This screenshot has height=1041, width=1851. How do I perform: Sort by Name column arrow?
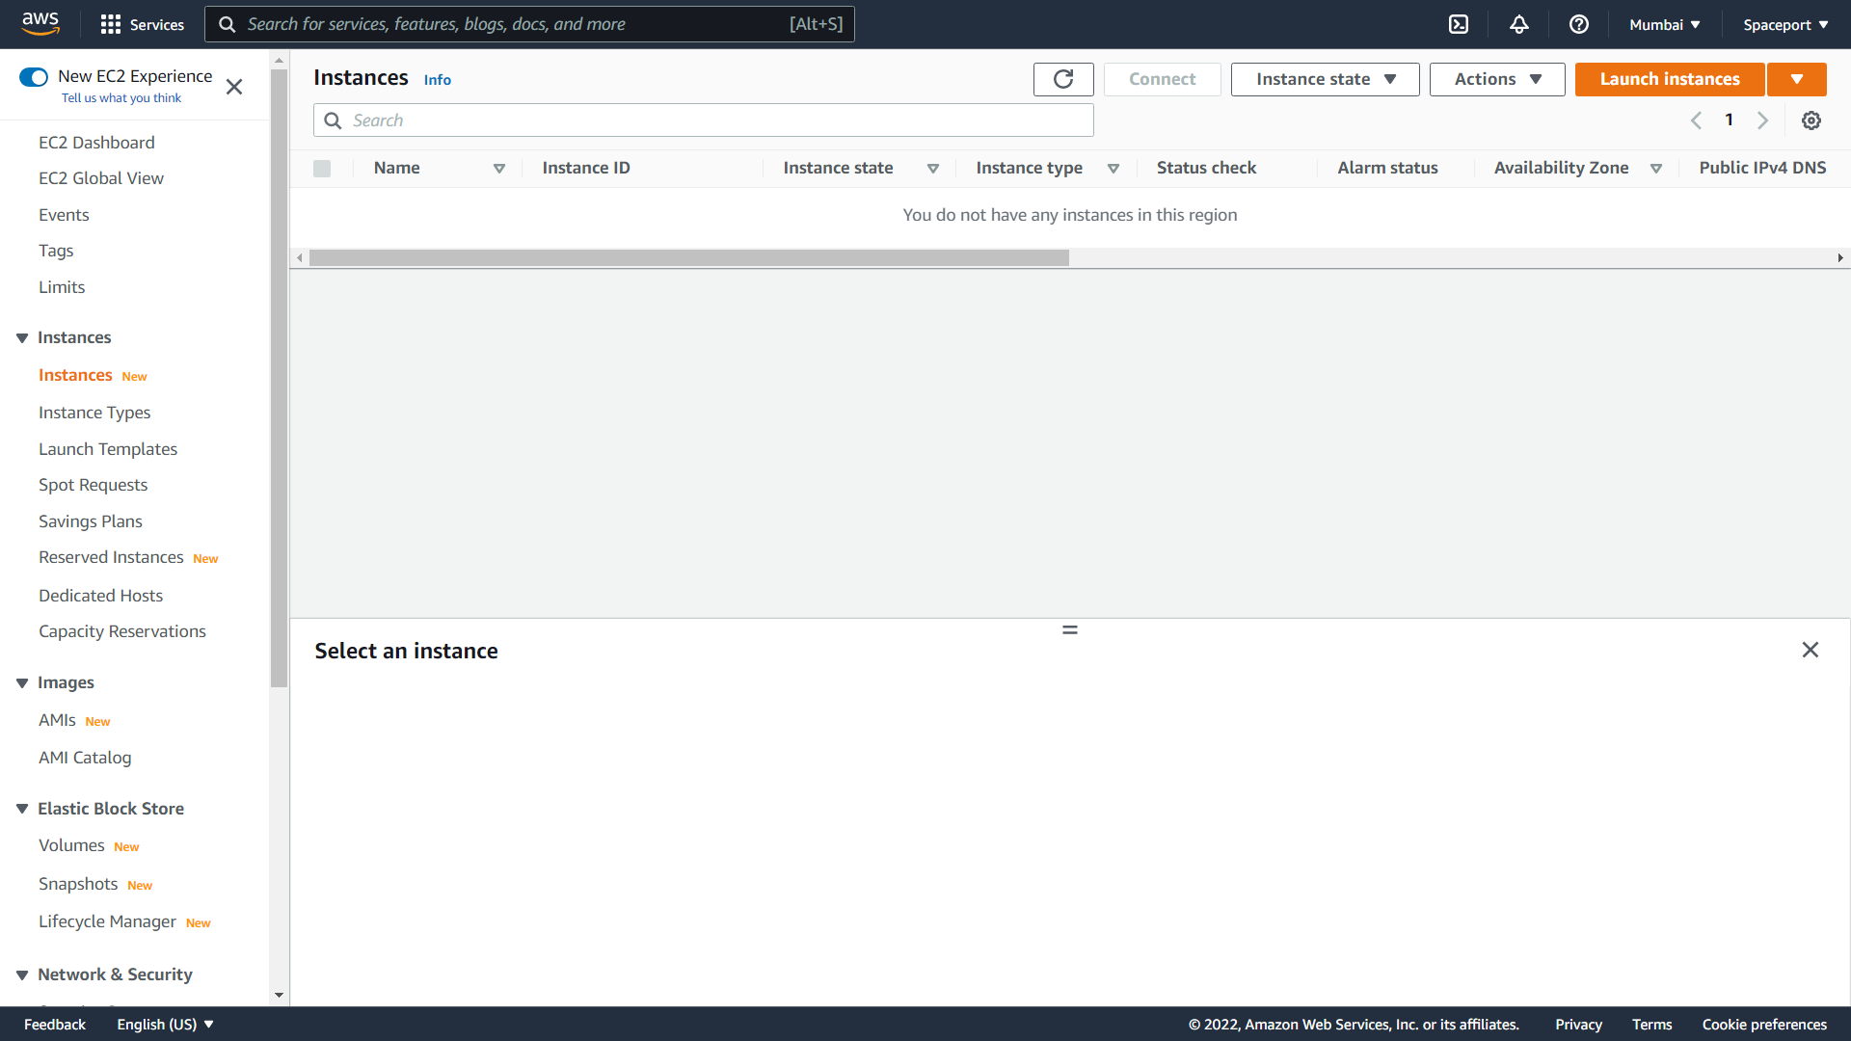pos(499,169)
